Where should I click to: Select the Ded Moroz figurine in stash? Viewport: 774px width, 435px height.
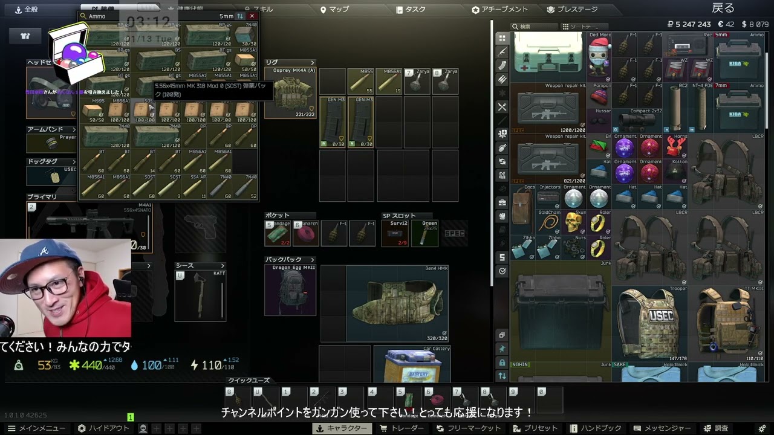(x=599, y=56)
